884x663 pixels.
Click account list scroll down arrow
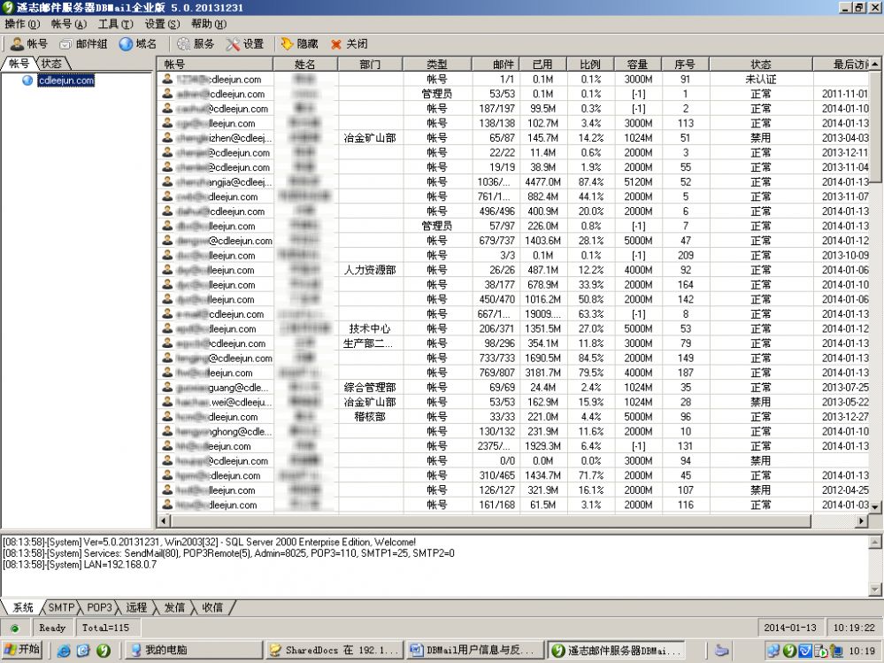875,507
